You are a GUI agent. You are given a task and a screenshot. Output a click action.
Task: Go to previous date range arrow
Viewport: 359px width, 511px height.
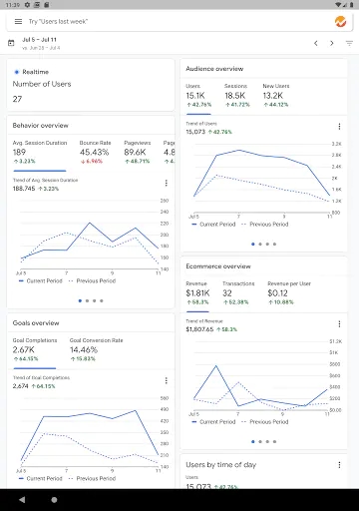pyautogui.click(x=316, y=43)
